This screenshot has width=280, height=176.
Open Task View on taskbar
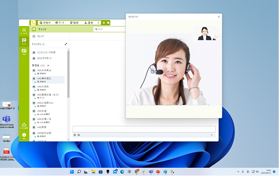point(86,172)
